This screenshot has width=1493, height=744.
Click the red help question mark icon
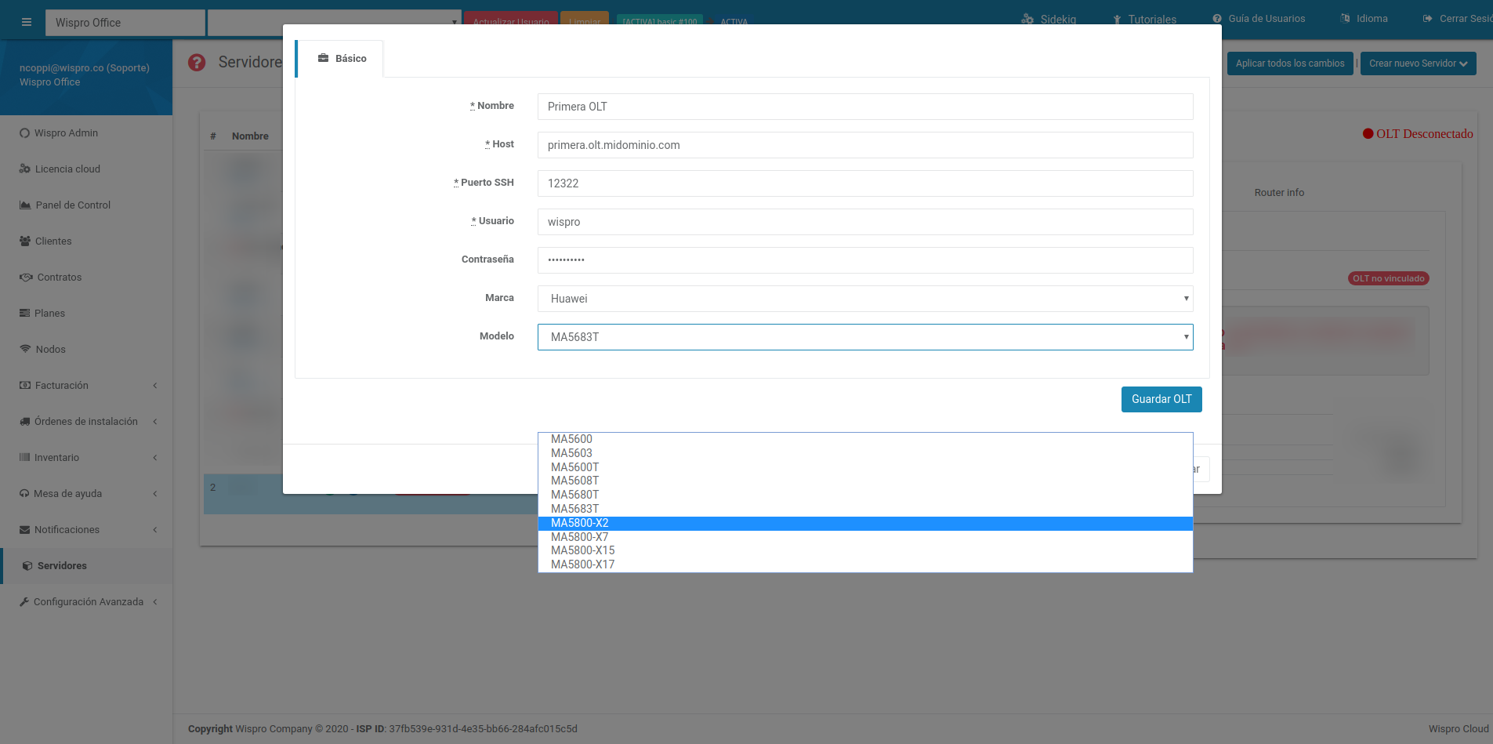[x=197, y=62]
